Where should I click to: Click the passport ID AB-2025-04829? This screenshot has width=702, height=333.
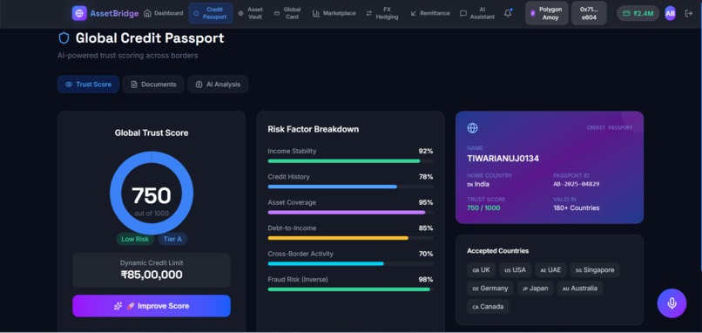[577, 184]
